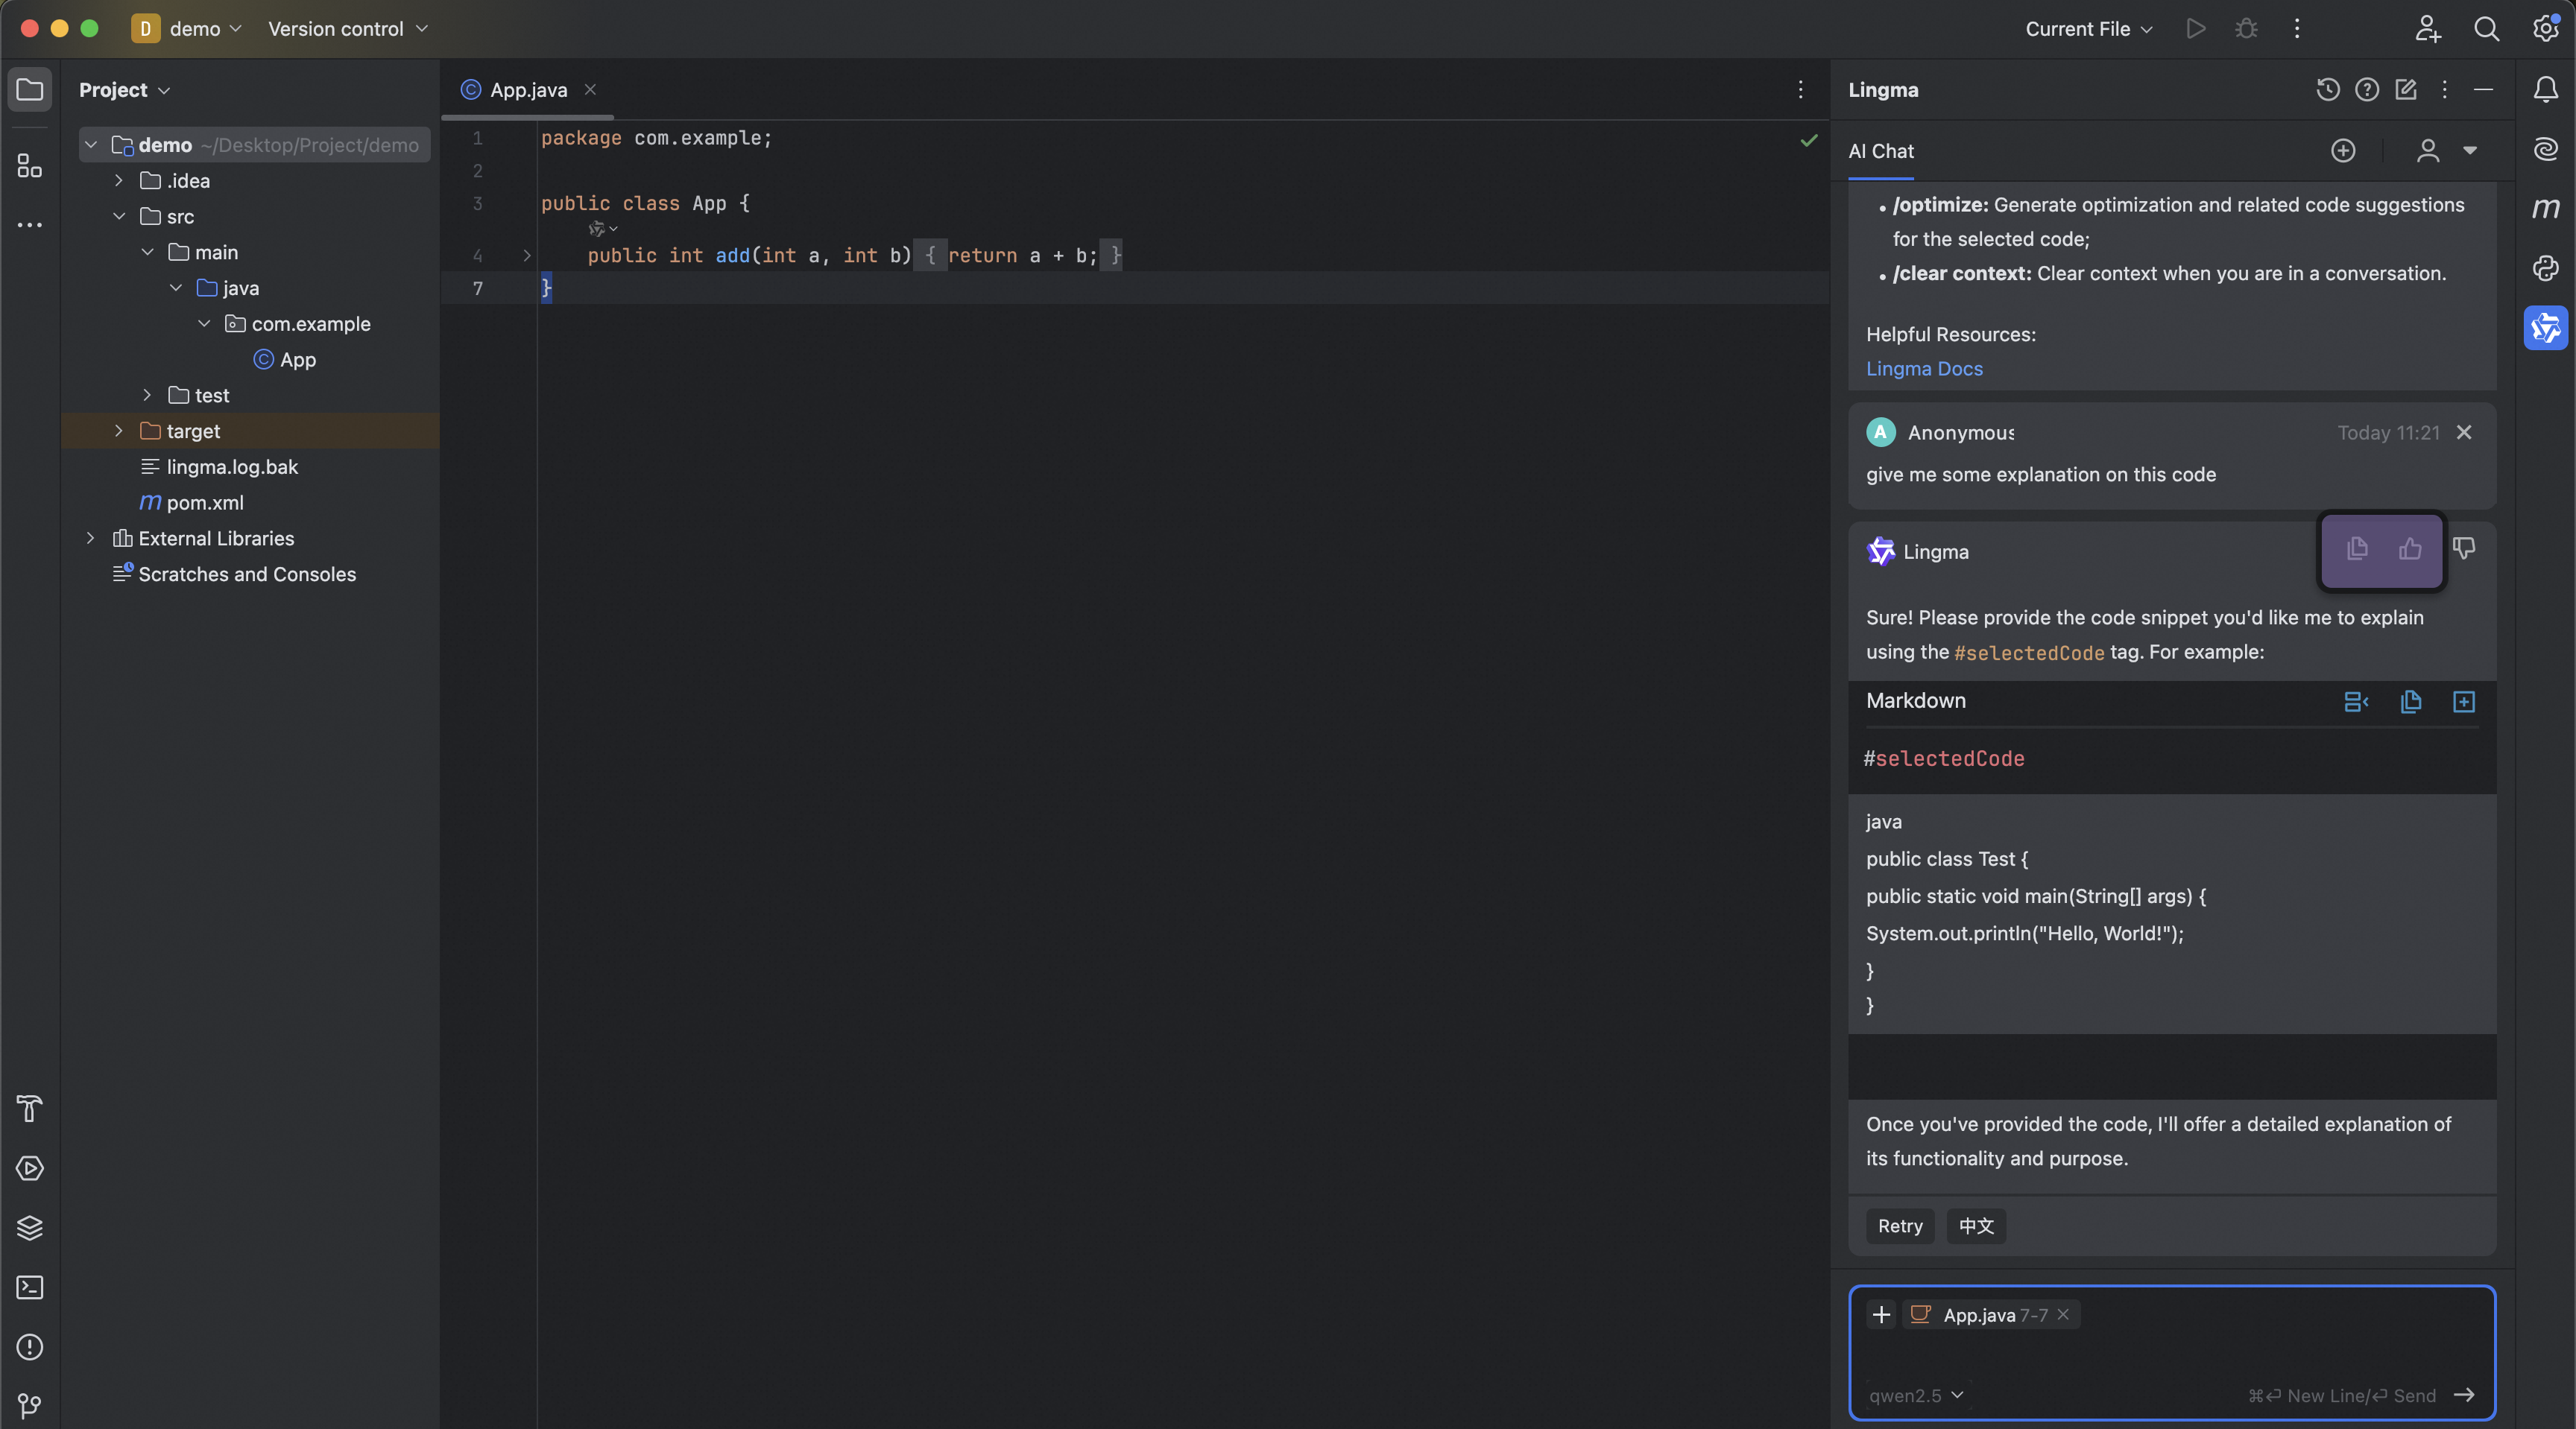Open Lingma panel options menu
Screen dimensions: 2576x1429
pyautogui.click(x=2444, y=90)
